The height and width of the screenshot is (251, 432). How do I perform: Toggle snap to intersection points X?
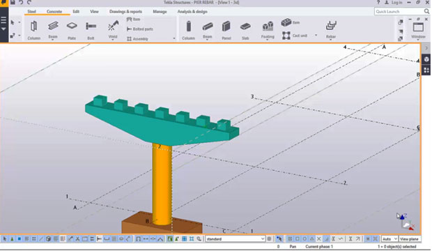(318, 239)
